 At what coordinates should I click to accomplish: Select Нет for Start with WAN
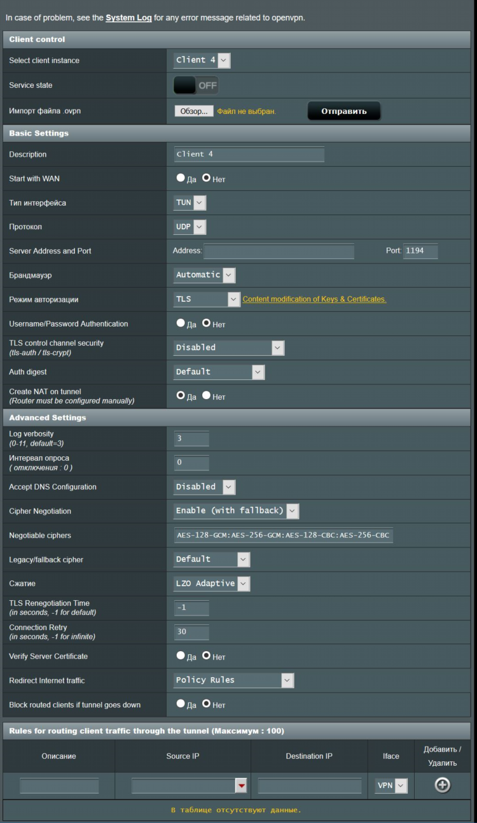(206, 178)
